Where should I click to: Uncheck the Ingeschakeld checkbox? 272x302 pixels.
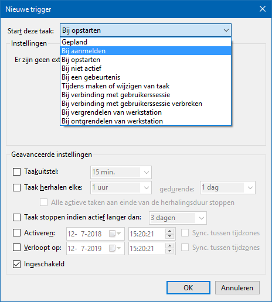coord(16,264)
